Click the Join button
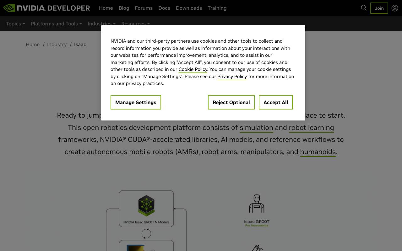Image resolution: width=402 pixels, height=251 pixels. (379, 8)
